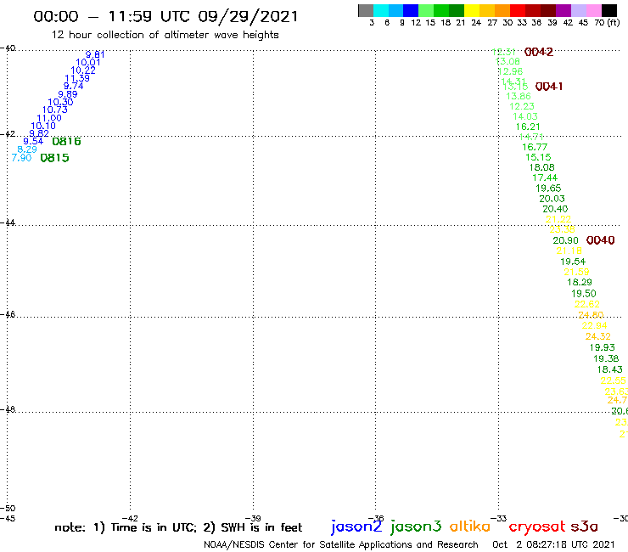The image size is (628, 552).
Task: Click the note "Time is in UTC; 2) SWH is in feet"
Action: click(207, 527)
